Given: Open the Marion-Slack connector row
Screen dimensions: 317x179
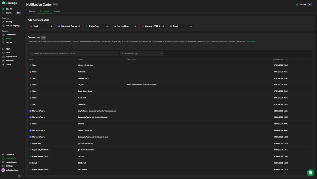Looking at the screenshot, I should coord(170,78).
